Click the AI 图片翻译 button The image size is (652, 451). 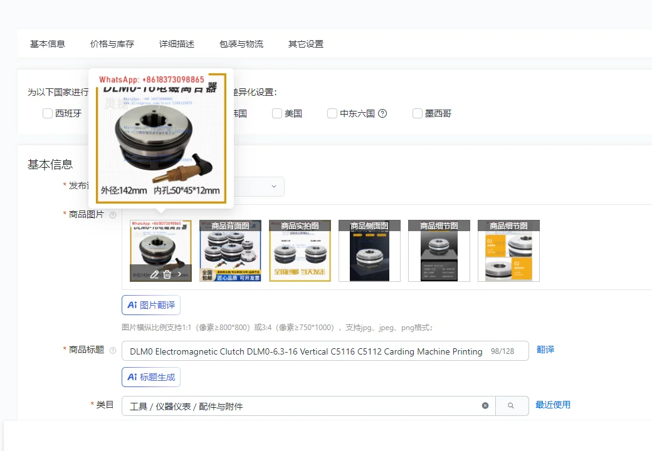point(151,305)
